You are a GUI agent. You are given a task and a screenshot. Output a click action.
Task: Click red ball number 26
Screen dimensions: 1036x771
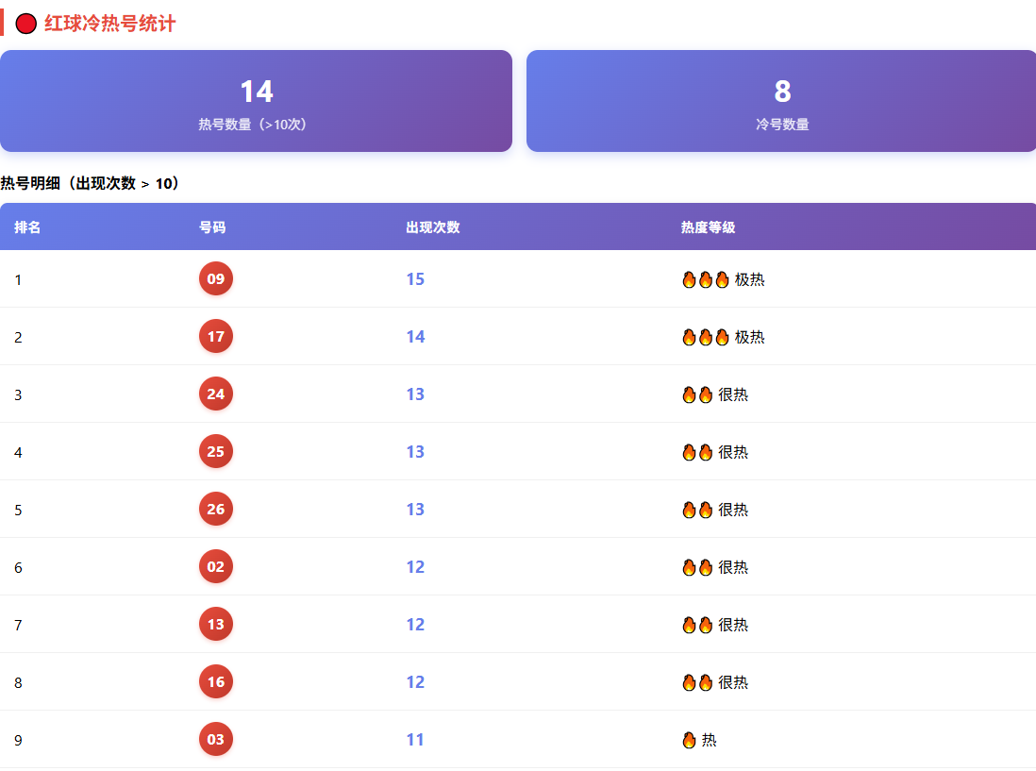216,509
